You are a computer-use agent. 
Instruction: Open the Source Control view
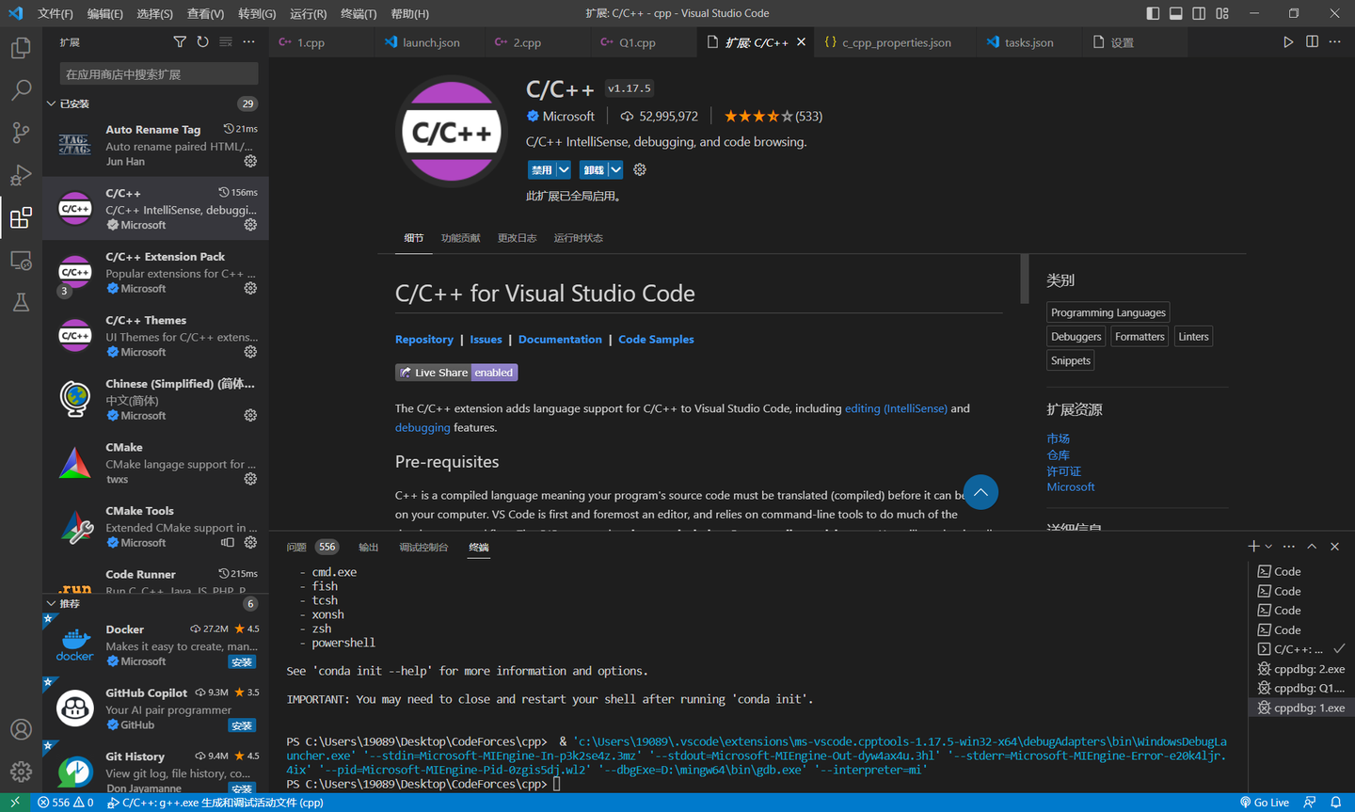tap(21, 132)
